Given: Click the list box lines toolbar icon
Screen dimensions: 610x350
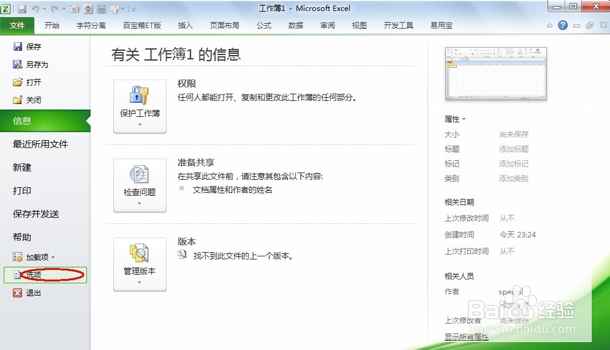Looking at the screenshot, I should pyautogui.click(x=102, y=9).
